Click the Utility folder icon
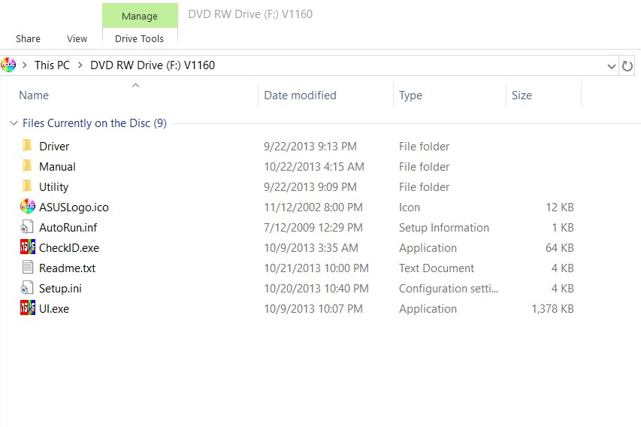This screenshot has height=427, width=641. point(27,186)
